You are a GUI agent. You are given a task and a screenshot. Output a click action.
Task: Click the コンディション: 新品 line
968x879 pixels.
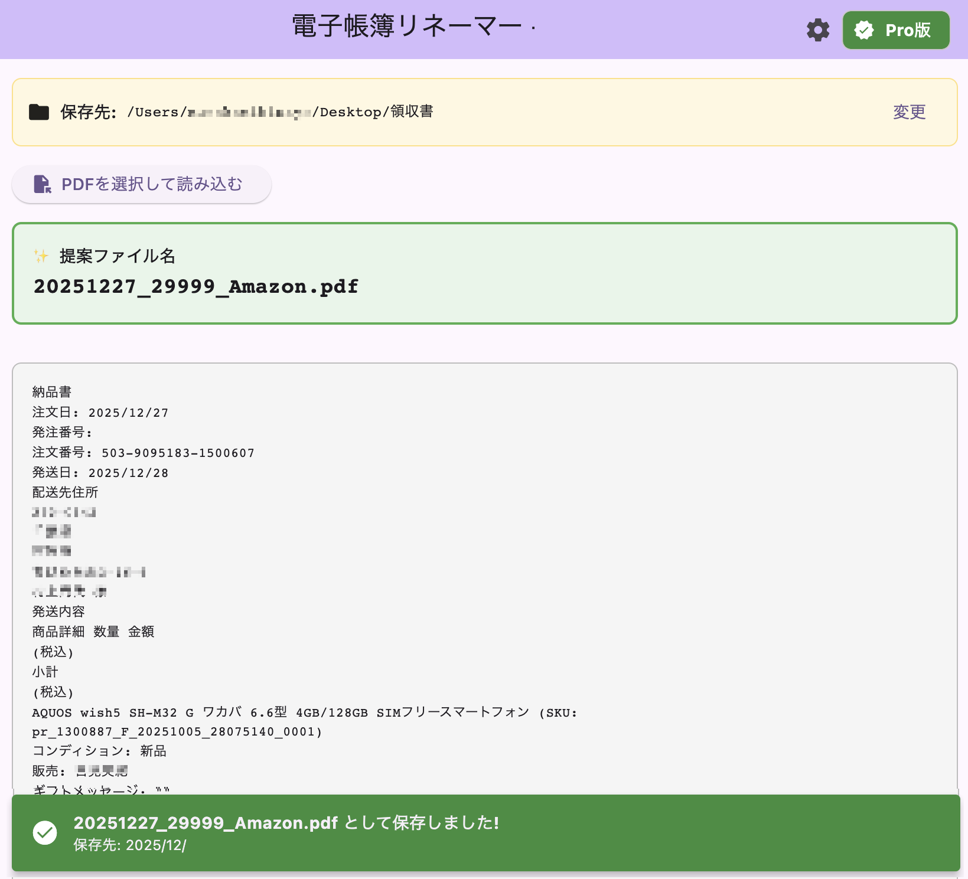click(x=99, y=751)
